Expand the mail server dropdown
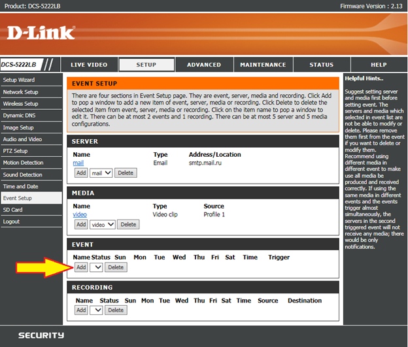 click(101, 173)
